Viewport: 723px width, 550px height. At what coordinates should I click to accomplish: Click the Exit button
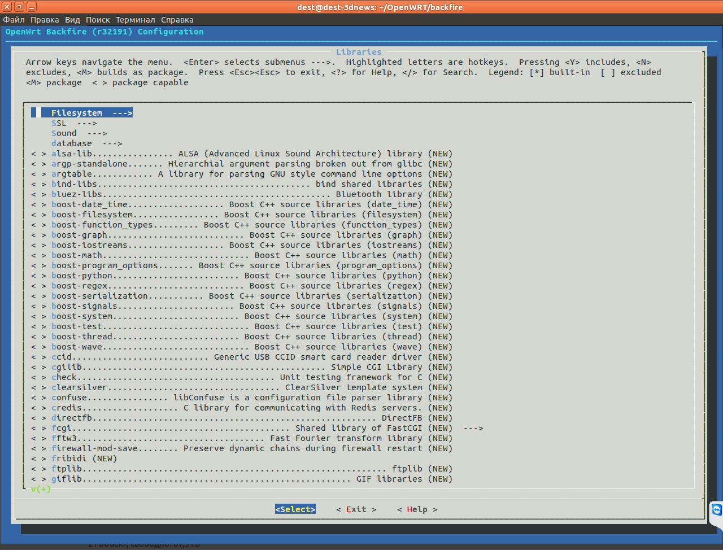point(356,509)
